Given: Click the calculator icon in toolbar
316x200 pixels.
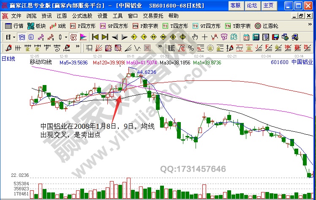Looking at the screenshot, I should tap(256, 37).
